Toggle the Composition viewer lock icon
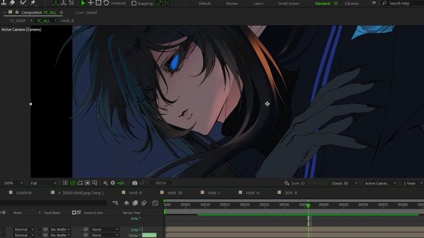424x238 pixels. tap(16, 12)
